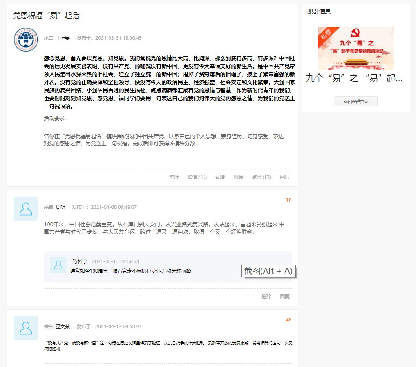
Task: Click the 2F floor label
Action: (x=289, y=319)
